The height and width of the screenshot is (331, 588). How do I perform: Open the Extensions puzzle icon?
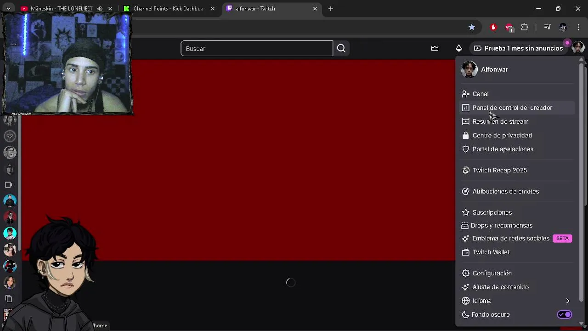(525, 27)
